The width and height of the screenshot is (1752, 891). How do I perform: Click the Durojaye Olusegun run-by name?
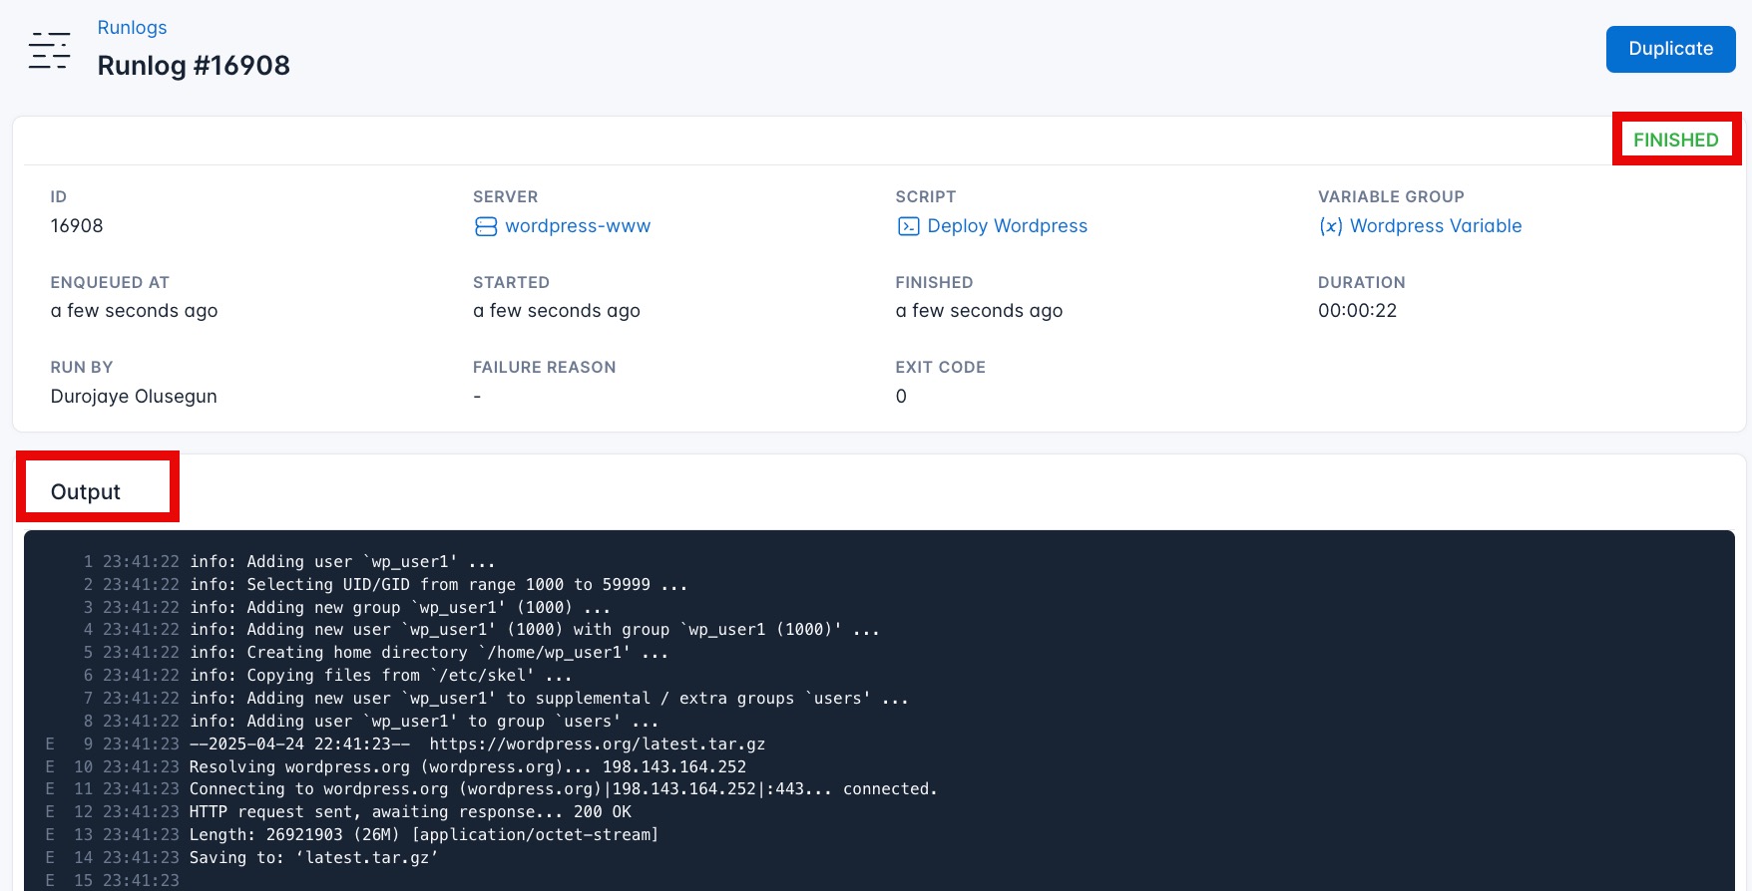[x=134, y=397]
